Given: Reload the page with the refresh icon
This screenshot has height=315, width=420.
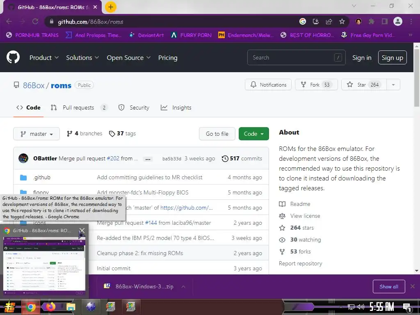Looking at the screenshot, I should click(35, 21).
